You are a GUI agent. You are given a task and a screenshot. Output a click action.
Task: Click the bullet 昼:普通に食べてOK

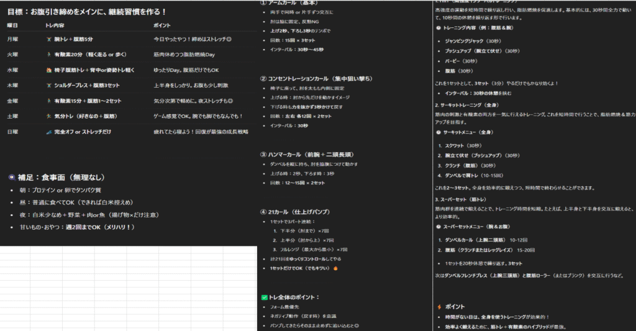(x=76, y=202)
